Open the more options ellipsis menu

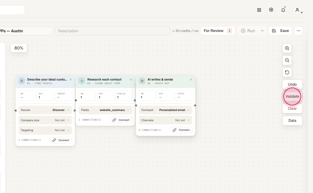[299, 31]
